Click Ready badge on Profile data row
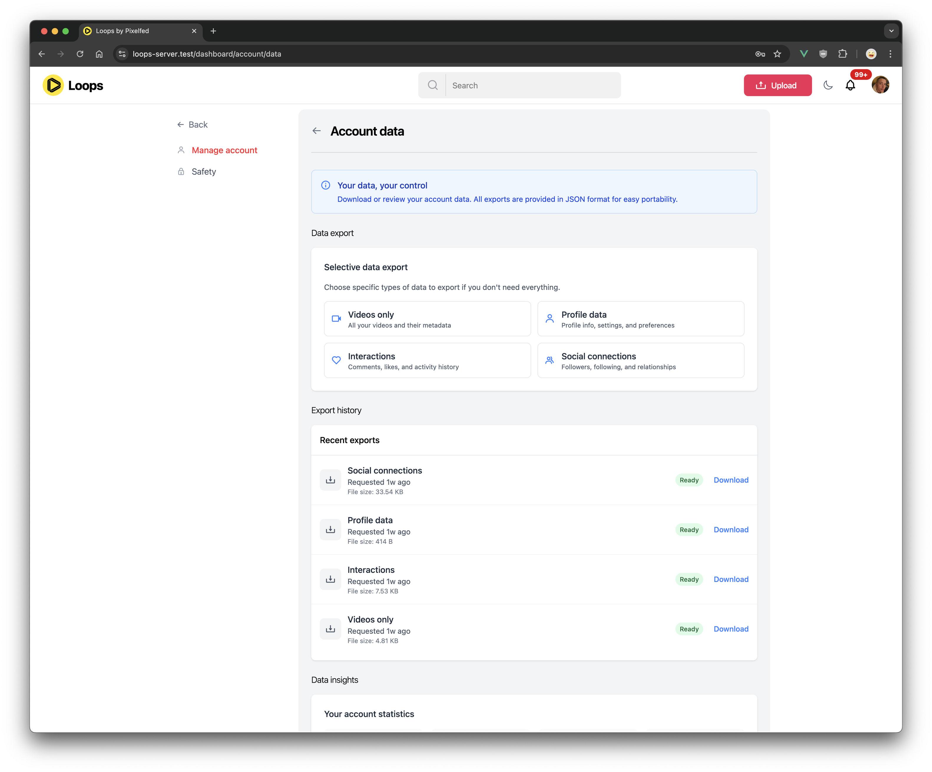The width and height of the screenshot is (932, 772). click(x=689, y=530)
